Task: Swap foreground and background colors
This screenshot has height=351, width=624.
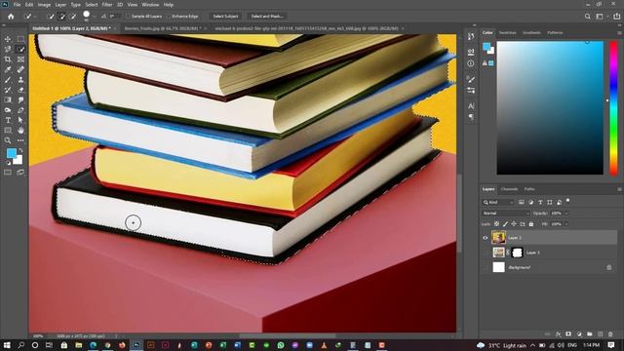Action: (x=20, y=151)
